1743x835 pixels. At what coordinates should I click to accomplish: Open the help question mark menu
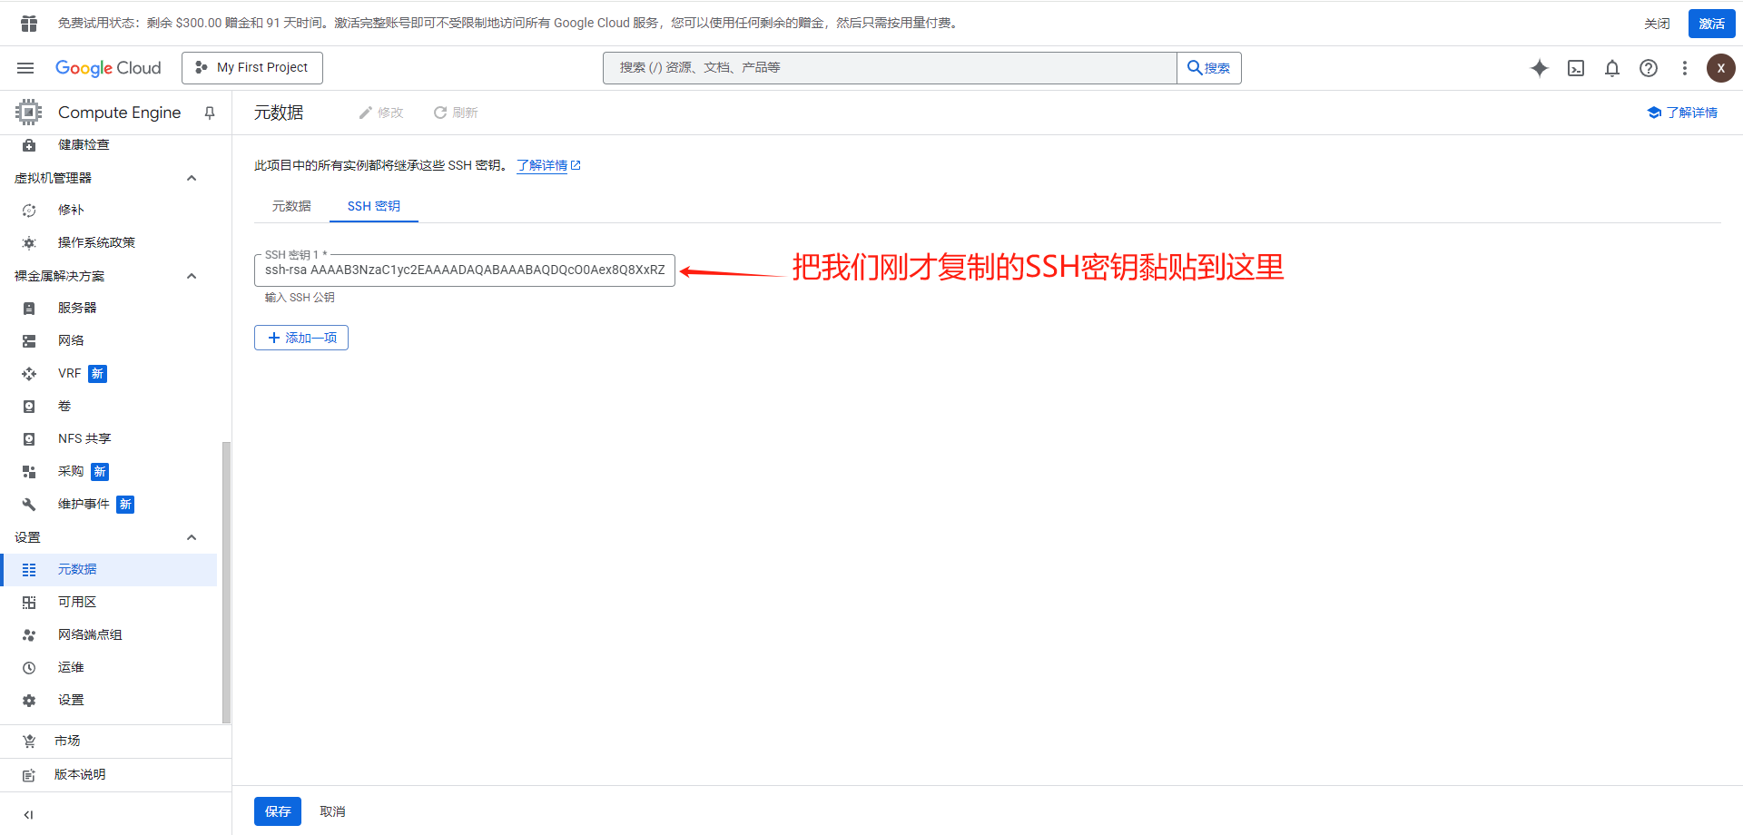click(x=1649, y=68)
